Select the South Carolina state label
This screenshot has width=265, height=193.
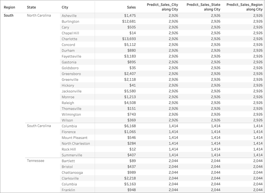click(x=39, y=126)
